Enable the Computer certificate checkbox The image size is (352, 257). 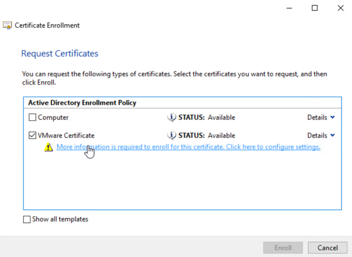pos(32,118)
